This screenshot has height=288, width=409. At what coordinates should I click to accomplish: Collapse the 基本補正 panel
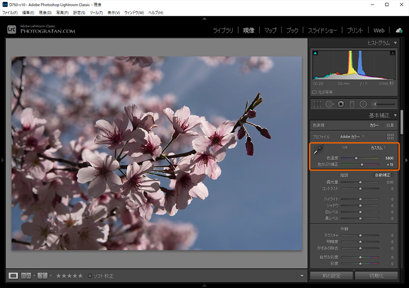tap(395, 115)
